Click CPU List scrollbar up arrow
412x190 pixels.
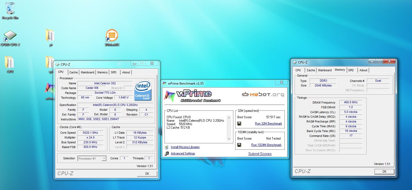(x=229, y=117)
